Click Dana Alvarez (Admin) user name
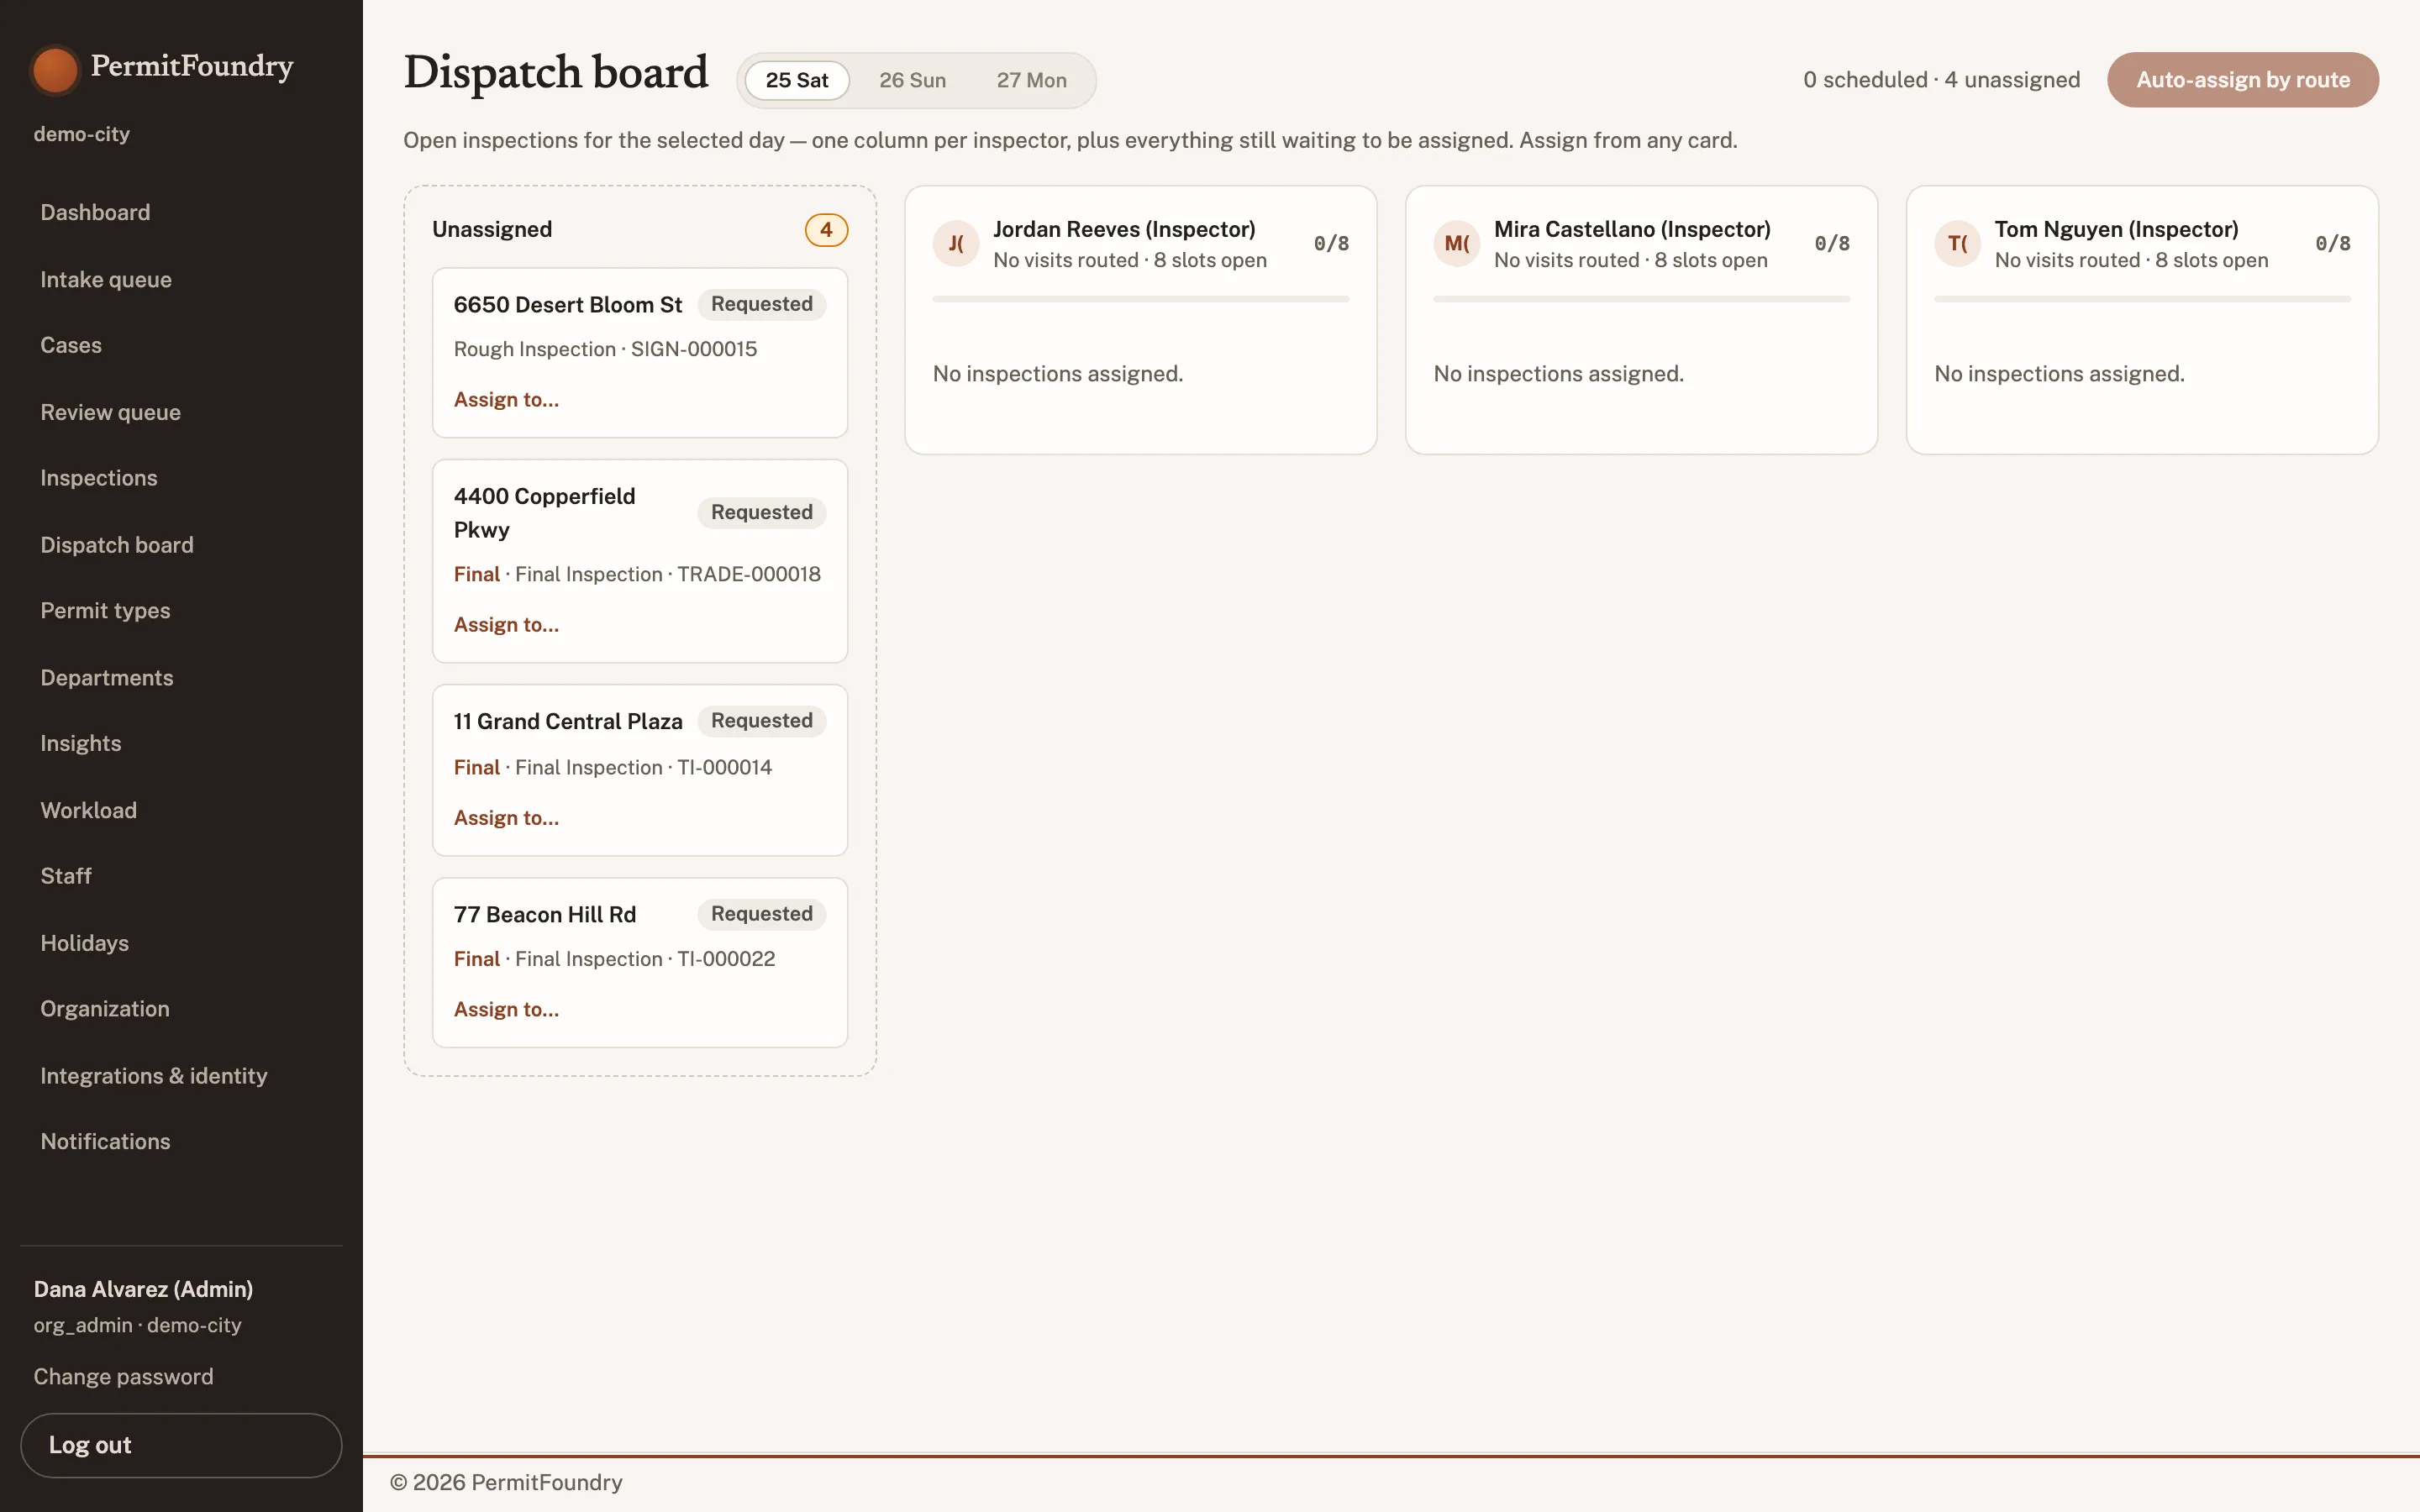The height and width of the screenshot is (1512, 2420). (x=143, y=1290)
